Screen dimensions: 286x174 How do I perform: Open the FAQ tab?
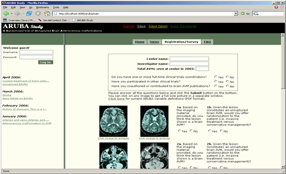(x=207, y=42)
